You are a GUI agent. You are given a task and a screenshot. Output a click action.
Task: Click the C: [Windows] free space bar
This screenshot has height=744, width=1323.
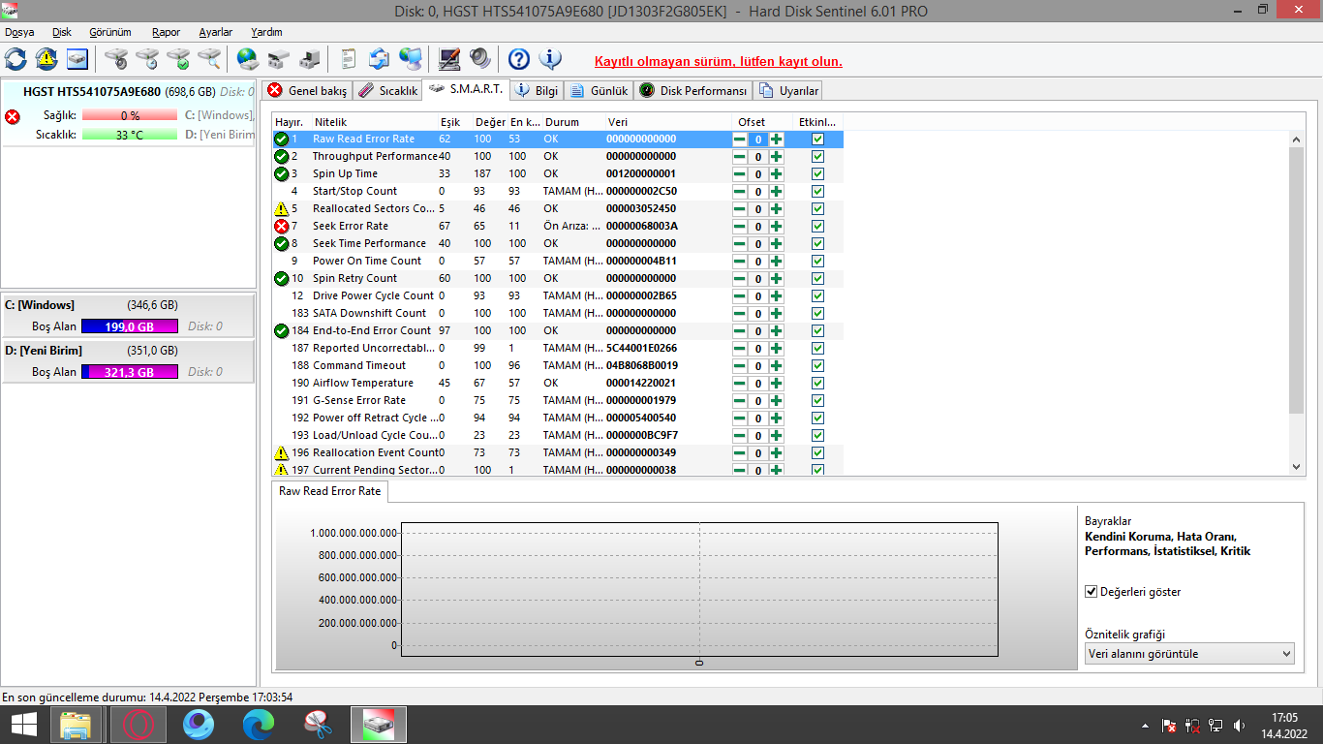130,326
